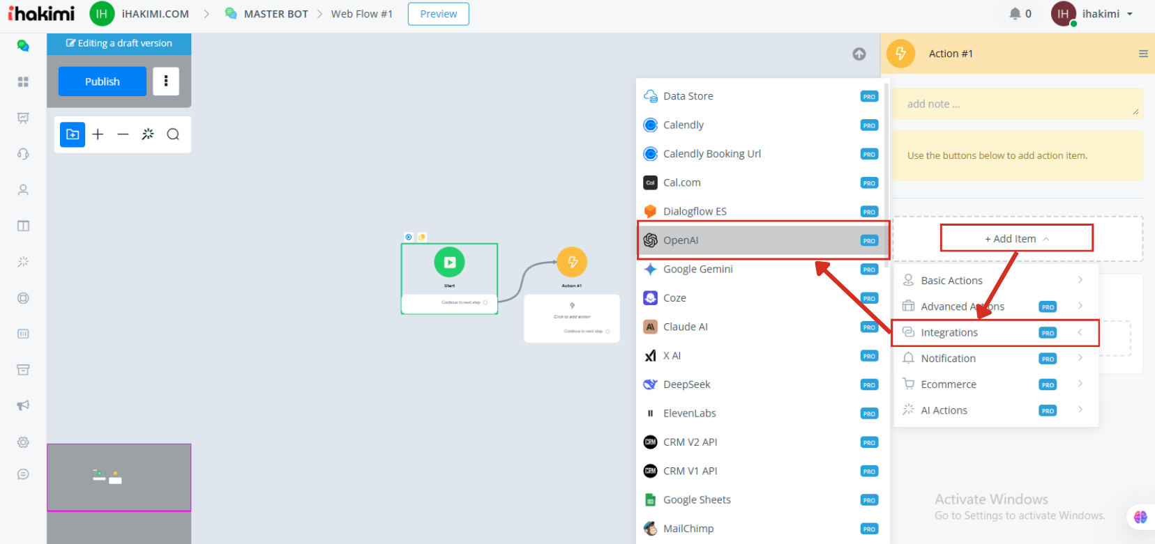Open the Action #1 panel hamburger menu
Image resolution: width=1155 pixels, height=544 pixels.
[1142, 54]
